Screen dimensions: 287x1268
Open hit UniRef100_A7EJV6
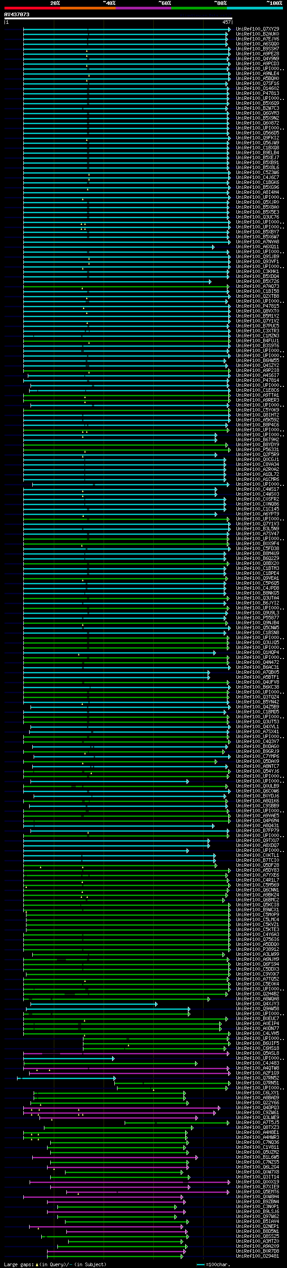point(257,39)
